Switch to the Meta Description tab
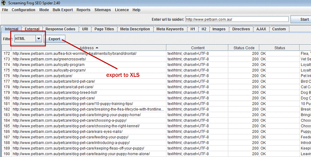Viewport: 311px width, 157px height. [135, 29]
